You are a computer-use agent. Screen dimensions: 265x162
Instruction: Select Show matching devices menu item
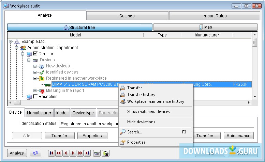click(x=156, y=112)
